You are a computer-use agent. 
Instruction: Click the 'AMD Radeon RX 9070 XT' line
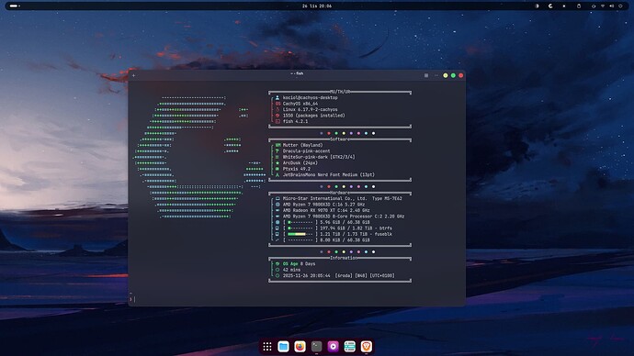(326, 210)
